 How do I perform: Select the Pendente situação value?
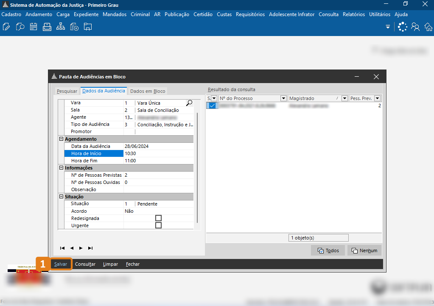147,204
